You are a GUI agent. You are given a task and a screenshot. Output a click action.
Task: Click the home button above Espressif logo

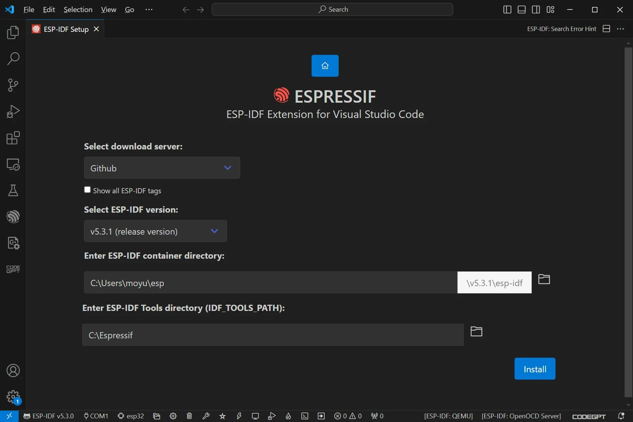click(325, 66)
